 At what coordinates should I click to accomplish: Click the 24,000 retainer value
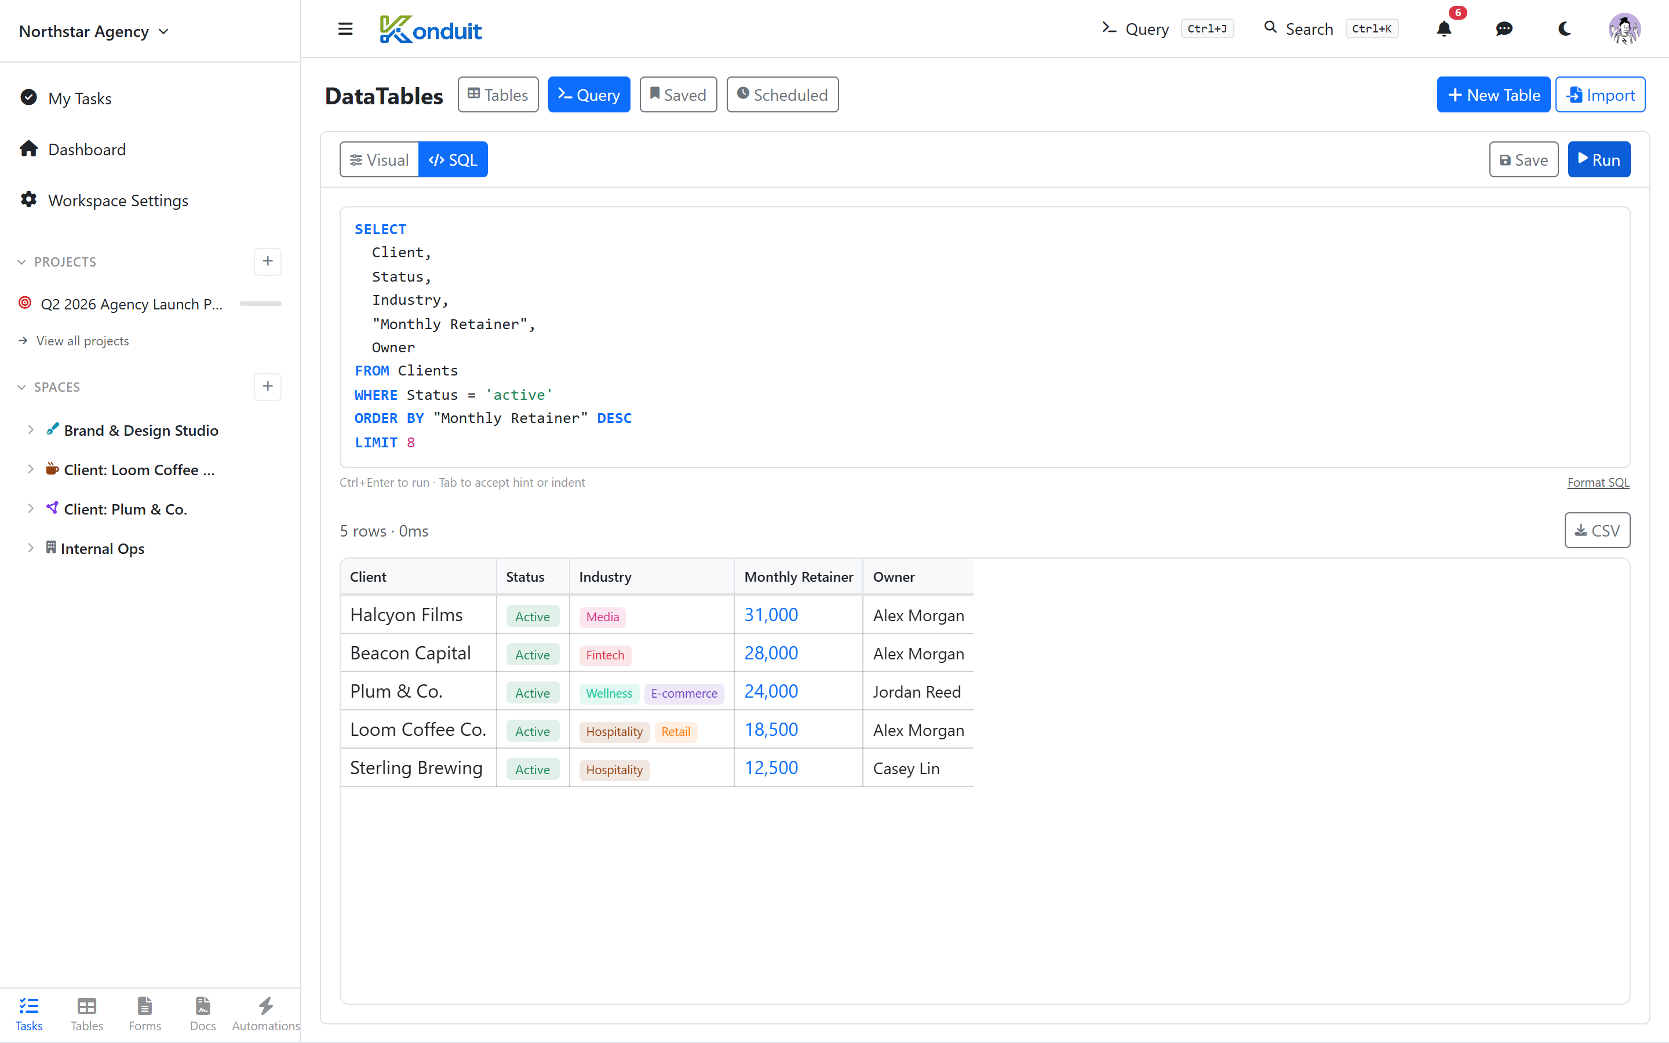point(771,691)
